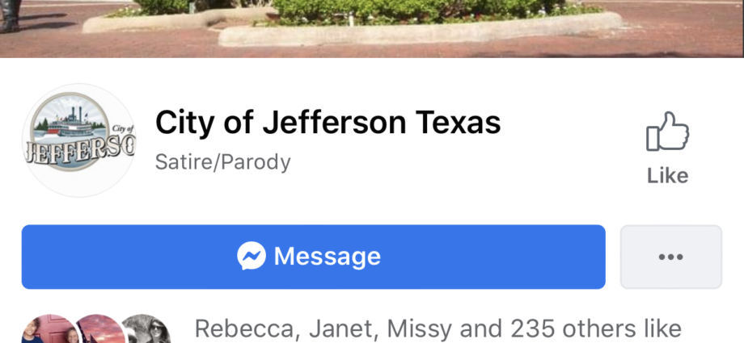The image size is (744, 343).
Task: Tap the boots at the cover photo corner
Action: [11, 15]
